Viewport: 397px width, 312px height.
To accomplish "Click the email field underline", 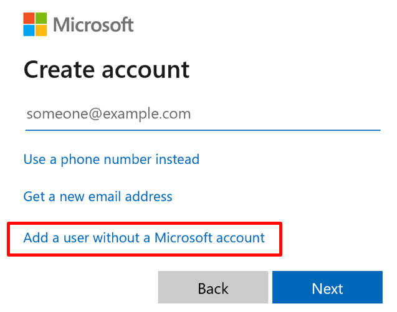I will pos(203,130).
